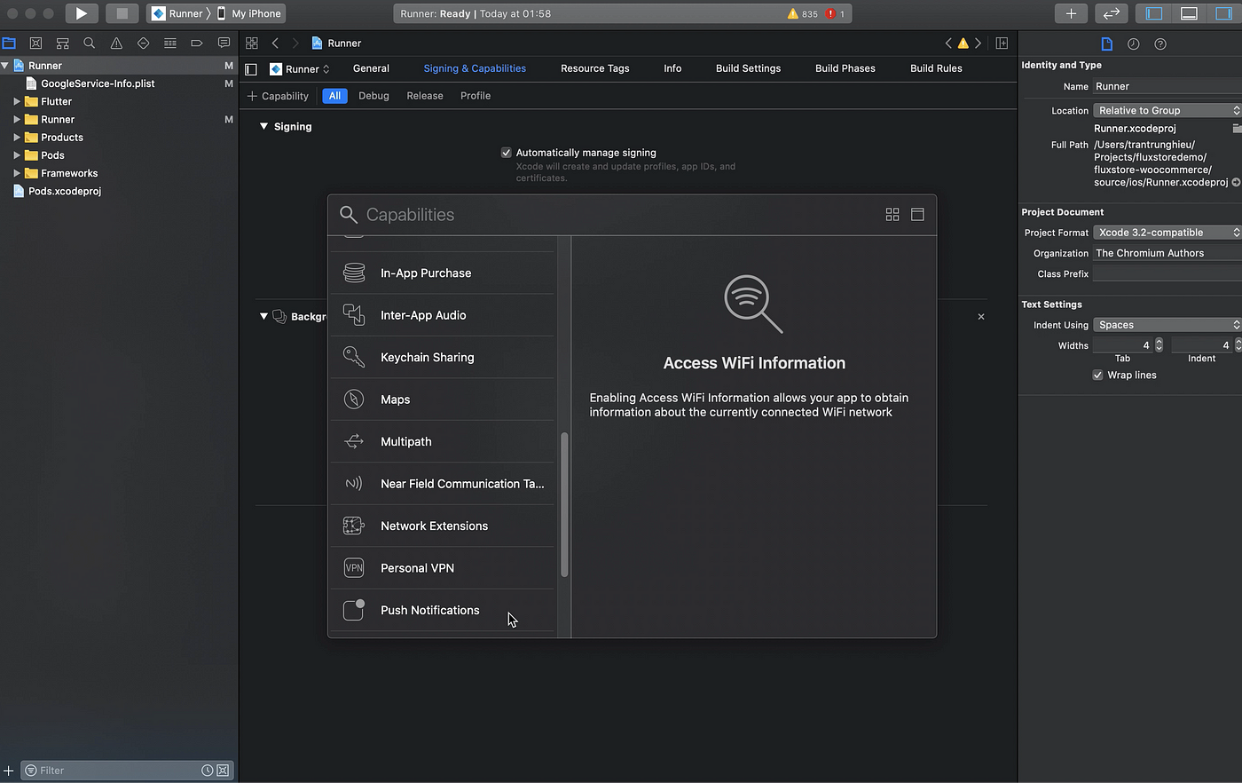Open the Symbol navigator icon
The width and height of the screenshot is (1242, 783).
coord(62,43)
